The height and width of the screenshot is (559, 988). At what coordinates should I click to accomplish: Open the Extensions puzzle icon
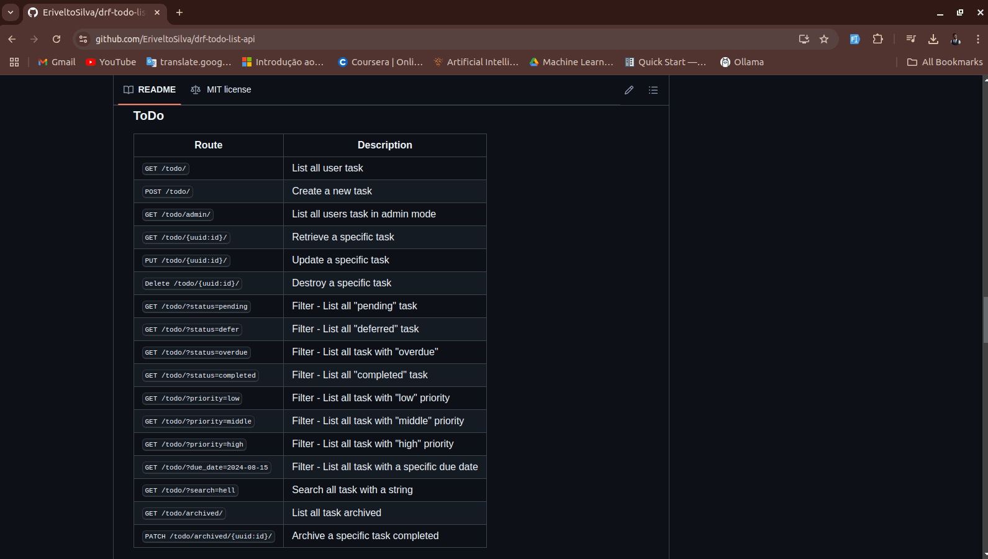pyautogui.click(x=877, y=39)
